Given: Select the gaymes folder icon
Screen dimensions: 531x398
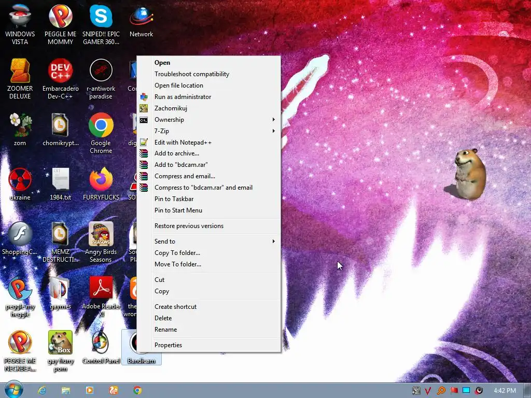Looking at the screenshot, I should tap(60, 293).
